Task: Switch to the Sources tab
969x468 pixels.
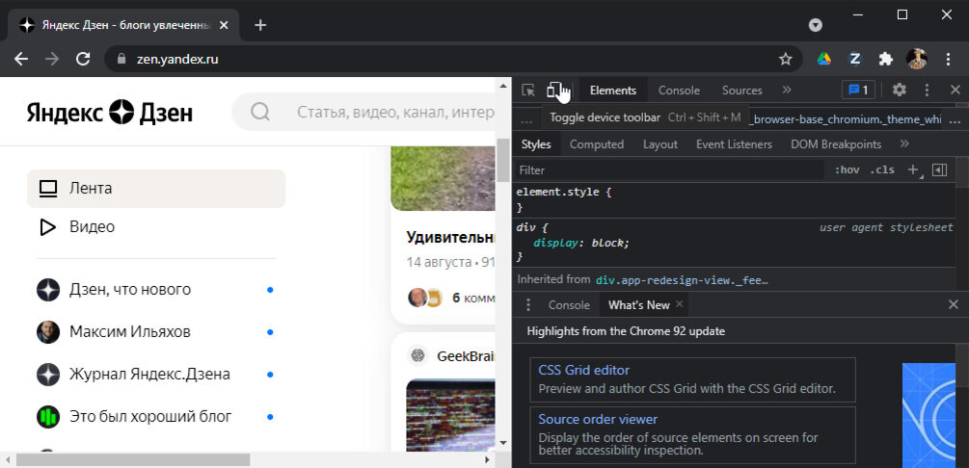Action: pos(741,91)
